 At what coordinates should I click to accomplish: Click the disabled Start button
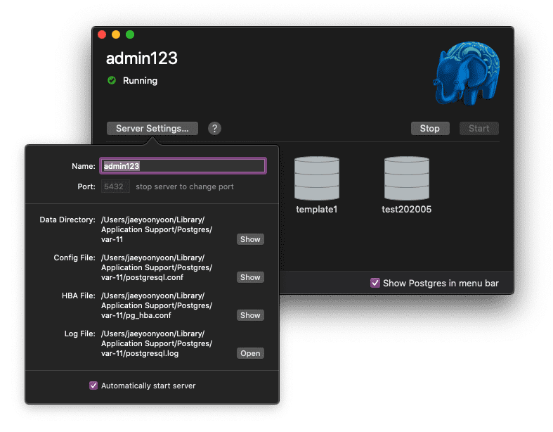coord(479,128)
